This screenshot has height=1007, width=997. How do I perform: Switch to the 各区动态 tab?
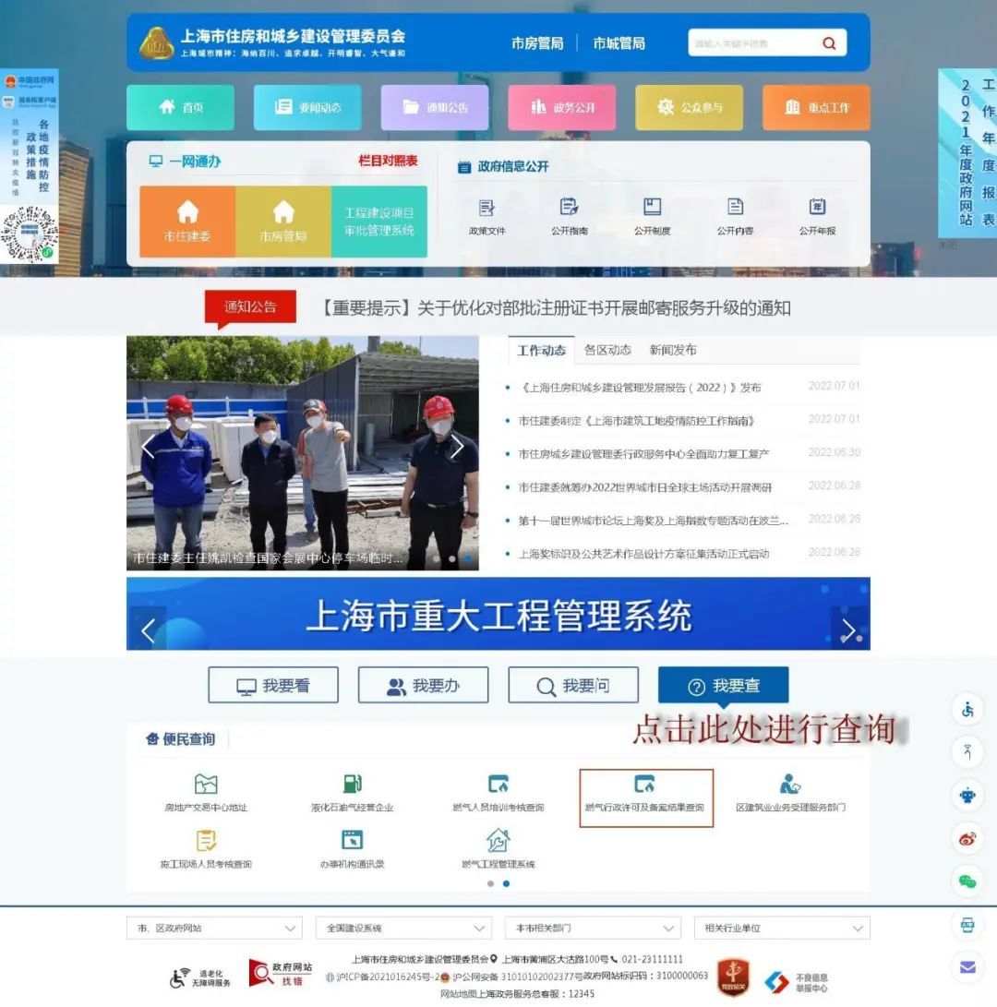(x=607, y=350)
